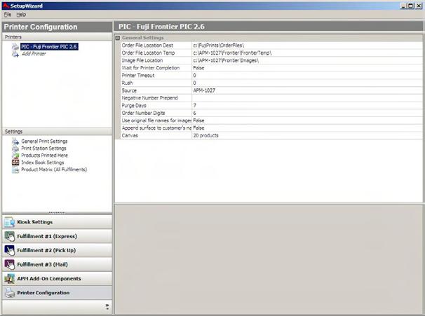Click the Settings section header
The image size is (425, 316).
click(x=58, y=132)
